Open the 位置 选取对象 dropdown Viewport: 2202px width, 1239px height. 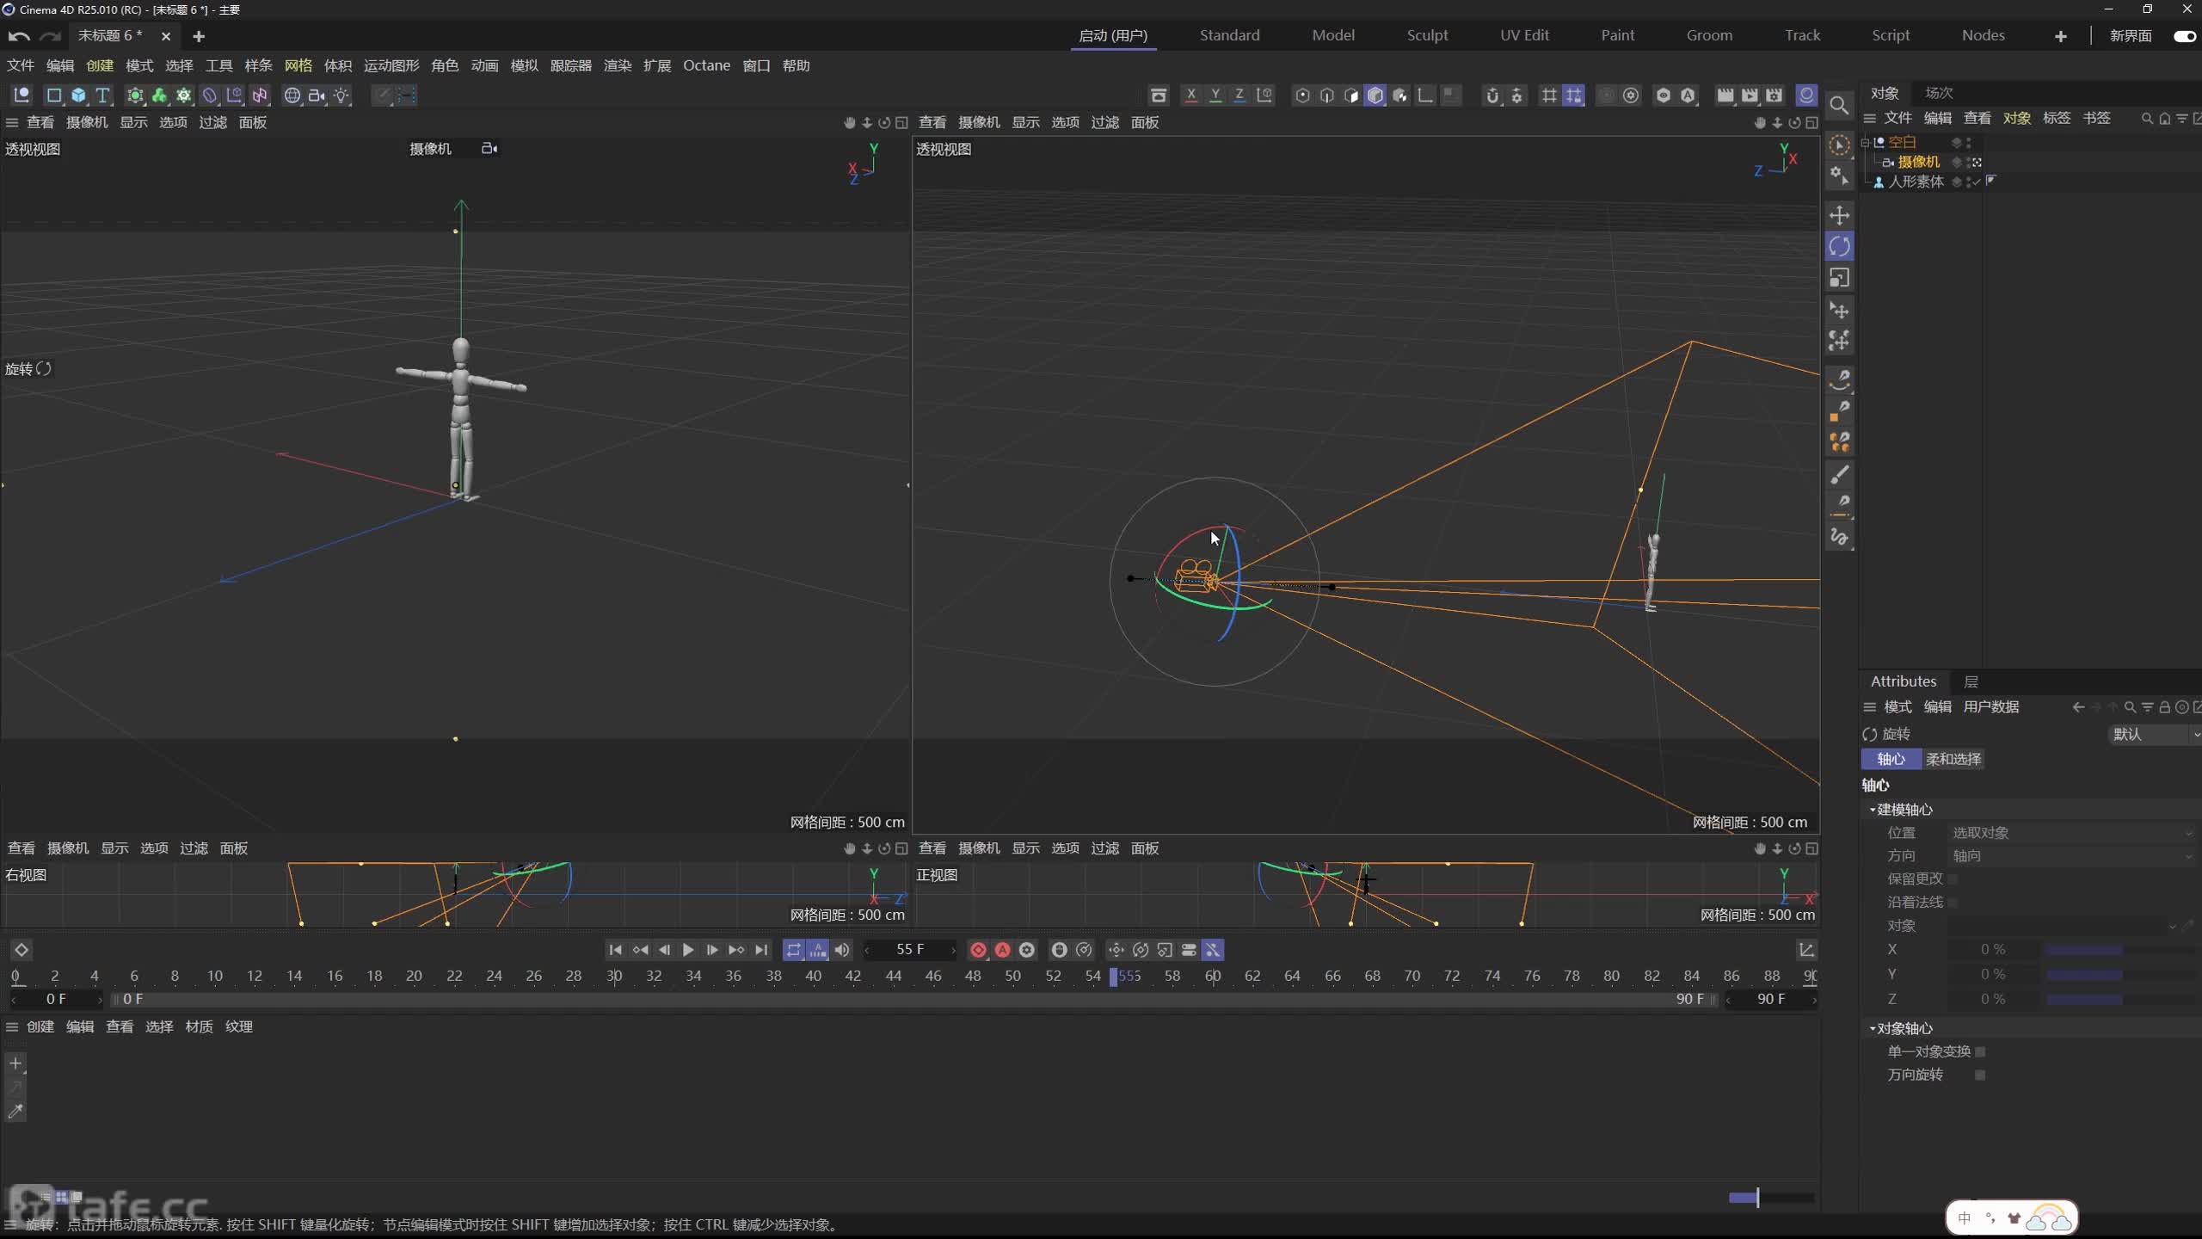(x=2072, y=833)
